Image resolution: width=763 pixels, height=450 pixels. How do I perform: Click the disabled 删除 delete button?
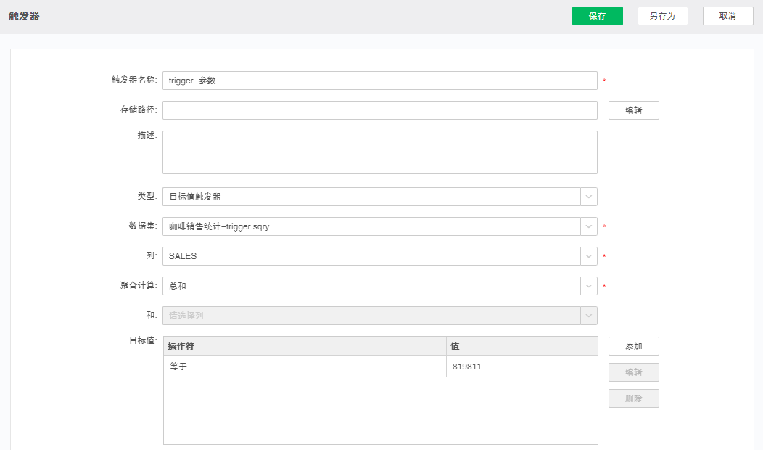click(x=633, y=398)
